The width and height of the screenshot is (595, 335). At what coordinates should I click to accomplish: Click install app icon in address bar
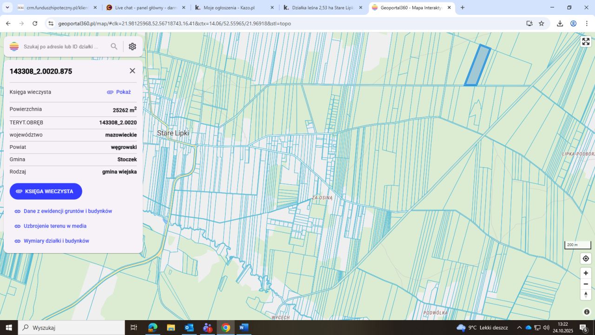529,23
